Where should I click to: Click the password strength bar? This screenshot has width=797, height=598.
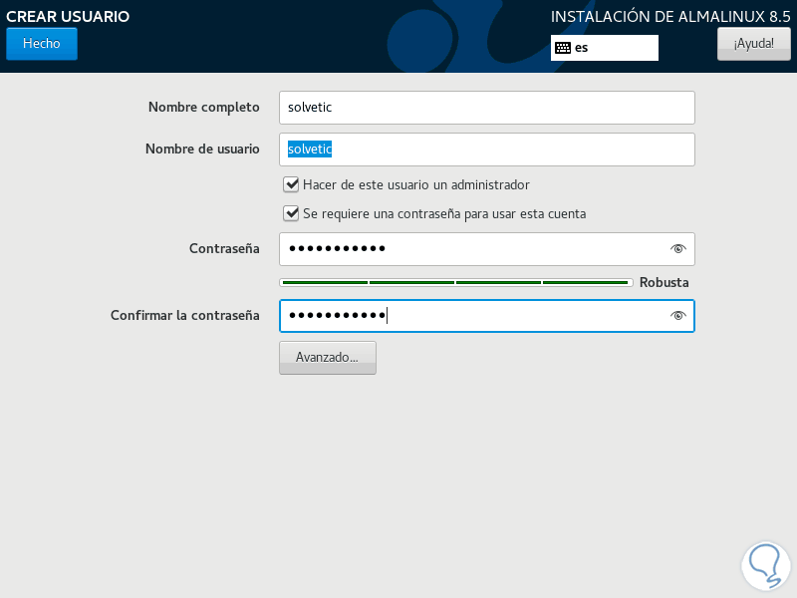pos(456,282)
